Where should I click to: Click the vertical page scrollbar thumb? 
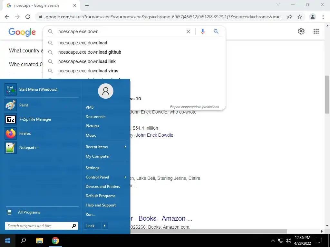(x=327, y=95)
